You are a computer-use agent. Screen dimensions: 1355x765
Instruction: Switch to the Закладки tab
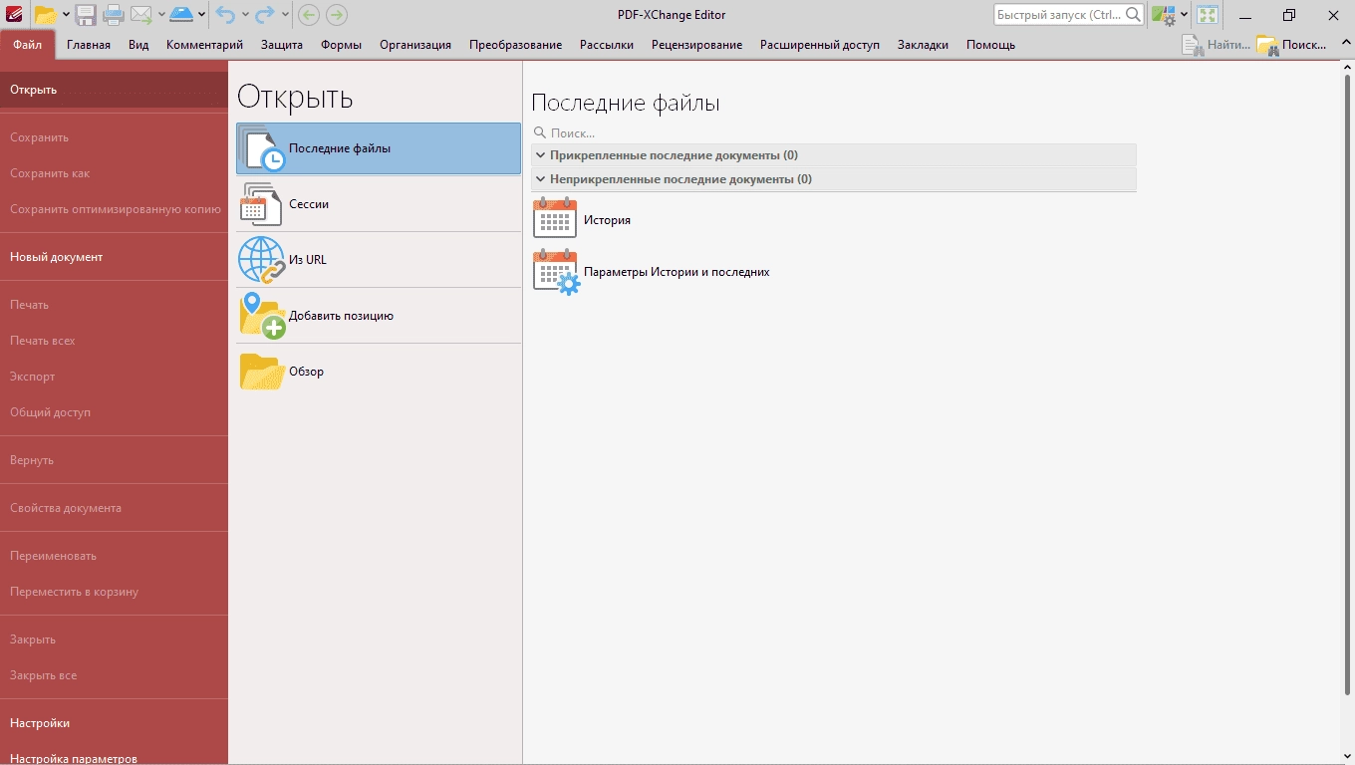coord(923,45)
